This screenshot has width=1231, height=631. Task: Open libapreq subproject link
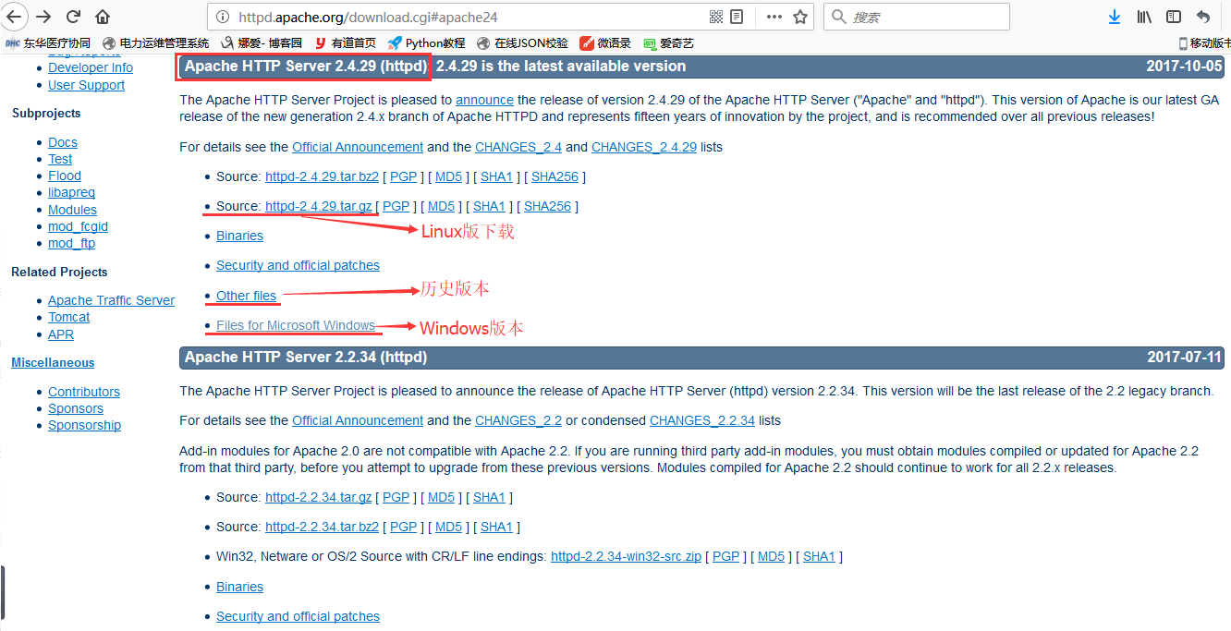tap(71, 192)
